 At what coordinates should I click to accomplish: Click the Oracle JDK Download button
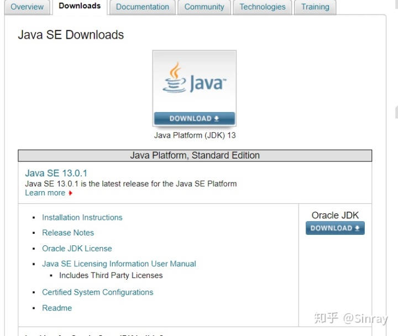pyautogui.click(x=335, y=228)
